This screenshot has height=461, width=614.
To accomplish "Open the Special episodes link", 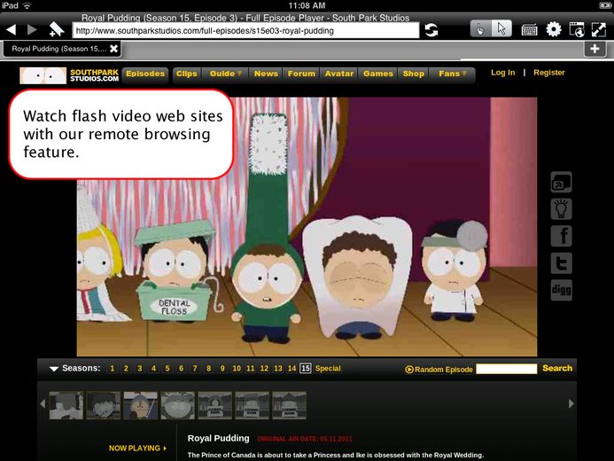I will 328,369.
